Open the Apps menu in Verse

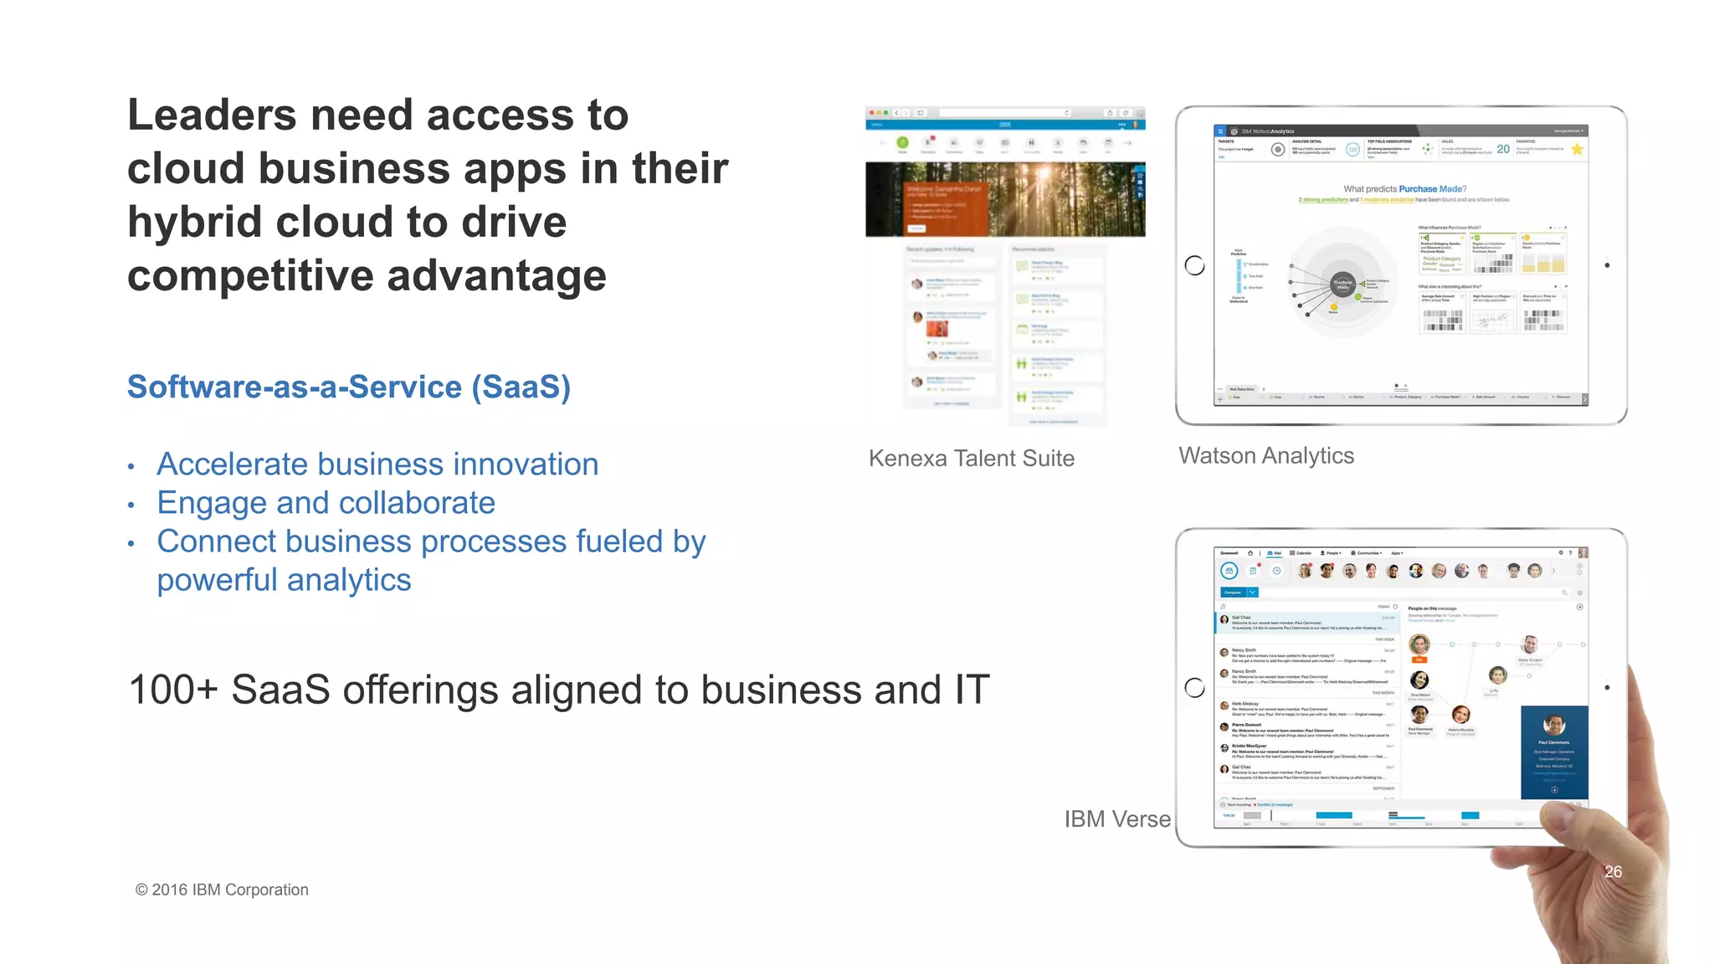click(1398, 553)
